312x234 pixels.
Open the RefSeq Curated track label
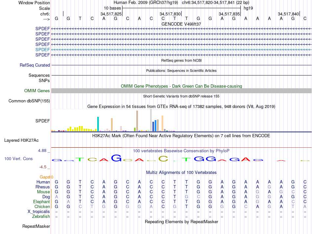[x=35, y=65]
